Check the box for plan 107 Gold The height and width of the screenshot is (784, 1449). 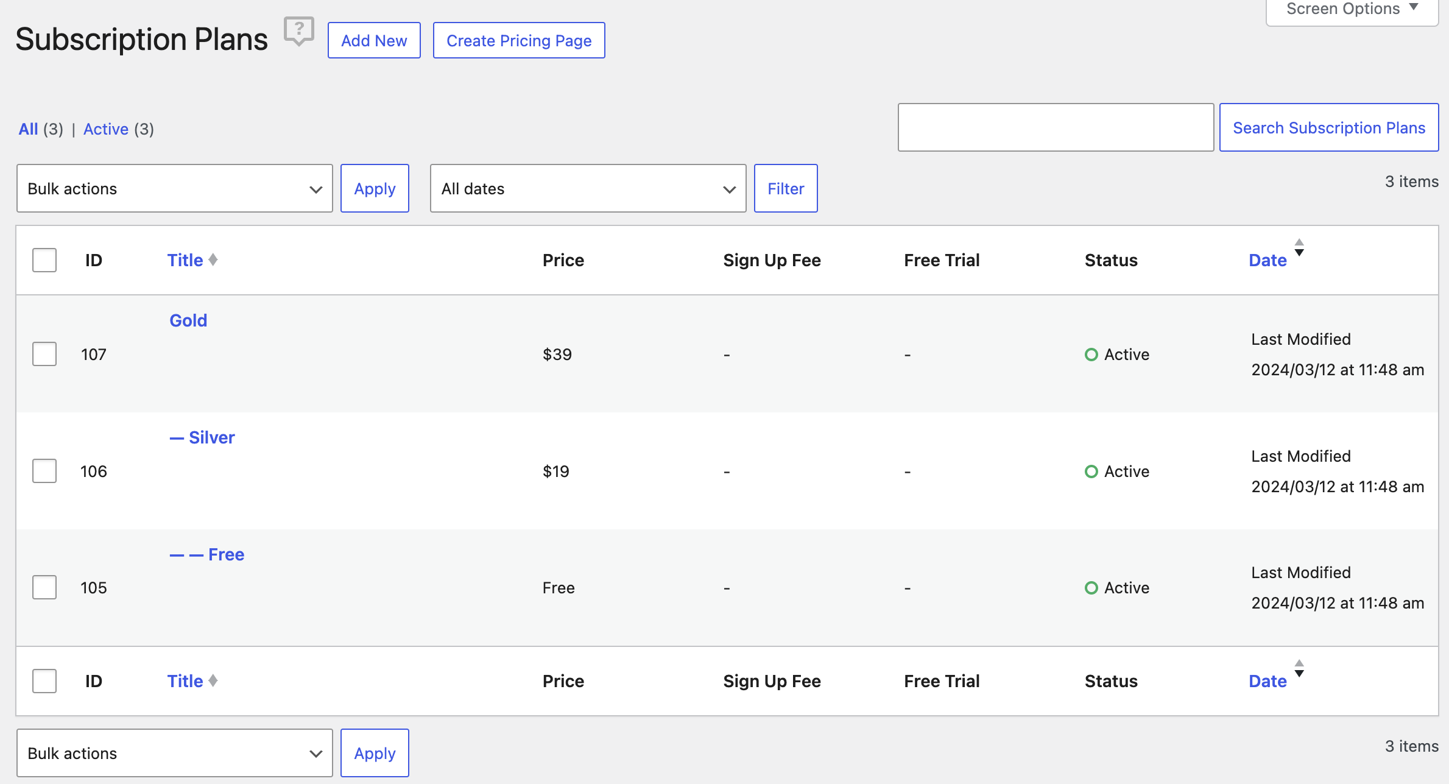pyautogui.click(x=44, y=354)
